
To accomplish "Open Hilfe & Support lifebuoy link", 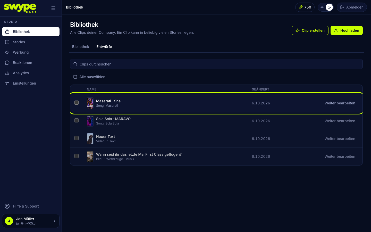I will pyautogui.click(x=31, y=206).
